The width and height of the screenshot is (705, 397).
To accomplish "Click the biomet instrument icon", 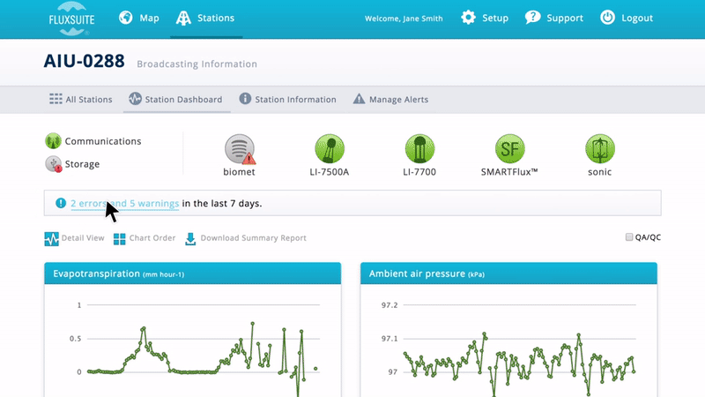I will pos(239,148).
